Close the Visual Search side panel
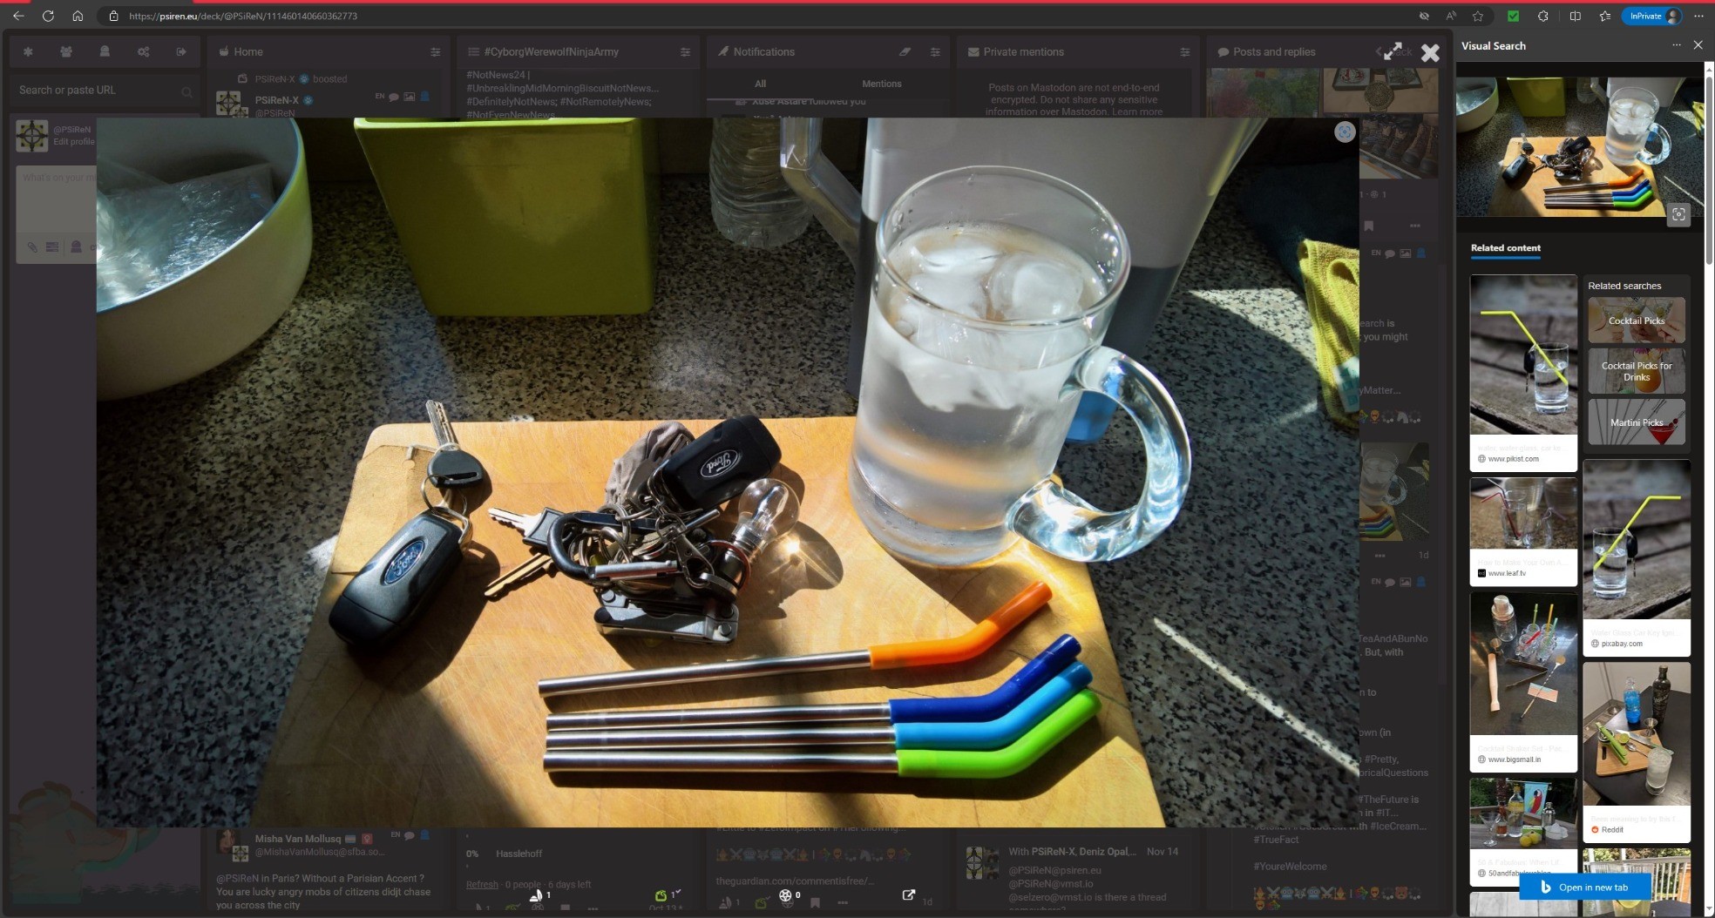Screen dimensions: 1715x918 (x=1698, y=45)
